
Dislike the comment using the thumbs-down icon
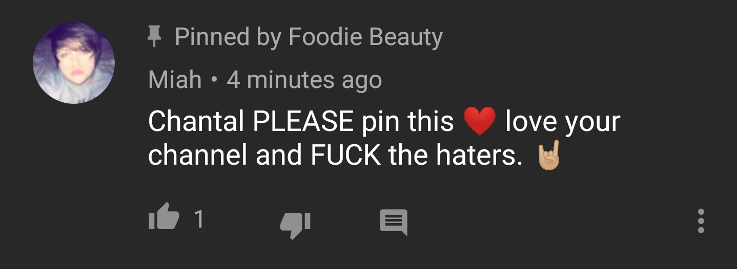coord(296,225)
